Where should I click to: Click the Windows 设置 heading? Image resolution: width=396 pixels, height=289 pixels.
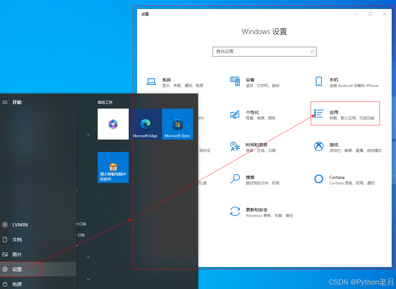coord(265,32)
